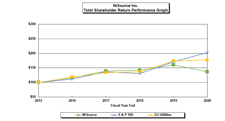Select the S&P 500 x marker at 2018

(x=140, y=74)
